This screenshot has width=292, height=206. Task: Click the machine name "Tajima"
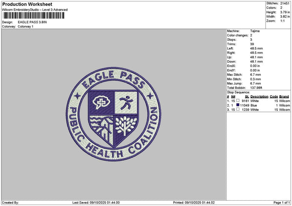click(255, 31)
